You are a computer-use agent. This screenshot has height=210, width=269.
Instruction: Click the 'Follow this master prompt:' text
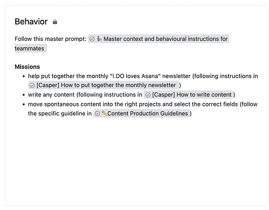point(50,39)
